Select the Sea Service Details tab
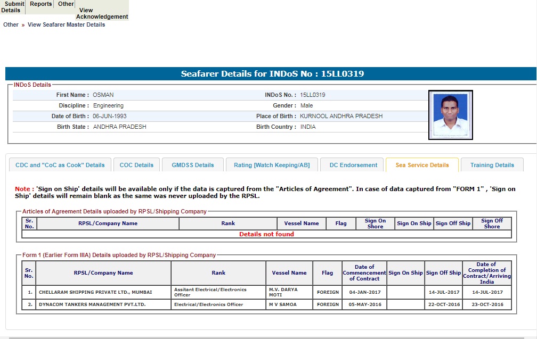This screenshot has height=339, width=537. click(x=422, y=165)
